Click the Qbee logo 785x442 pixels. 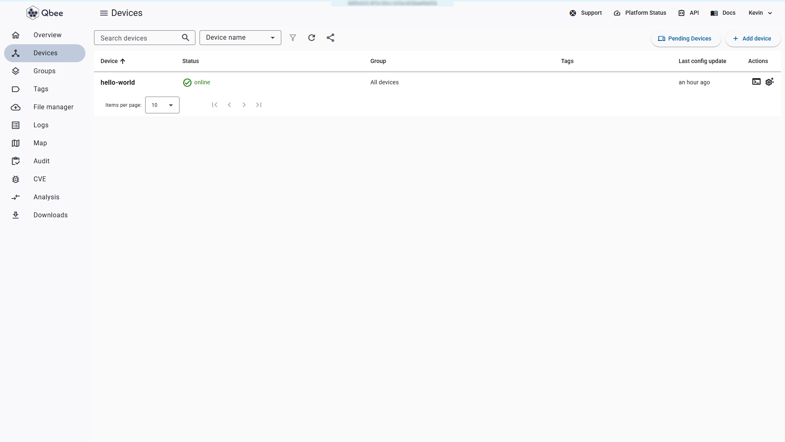pyautogui.click(x=45, y=13)
